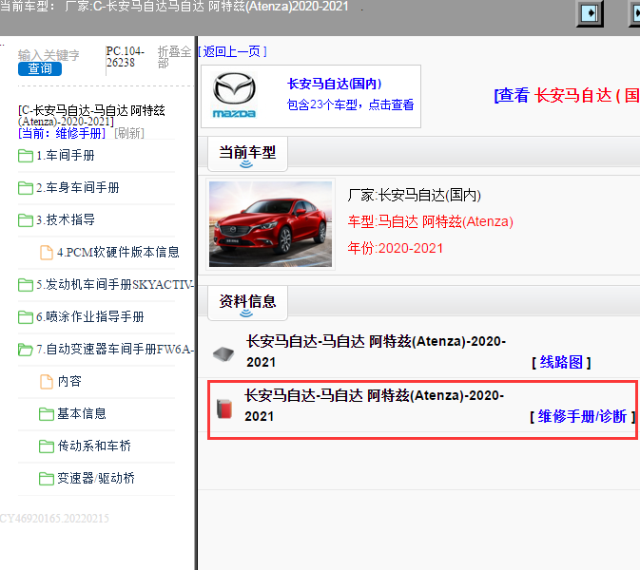
Task: Select the 资料信息 tab
Action: click(247, 302)
